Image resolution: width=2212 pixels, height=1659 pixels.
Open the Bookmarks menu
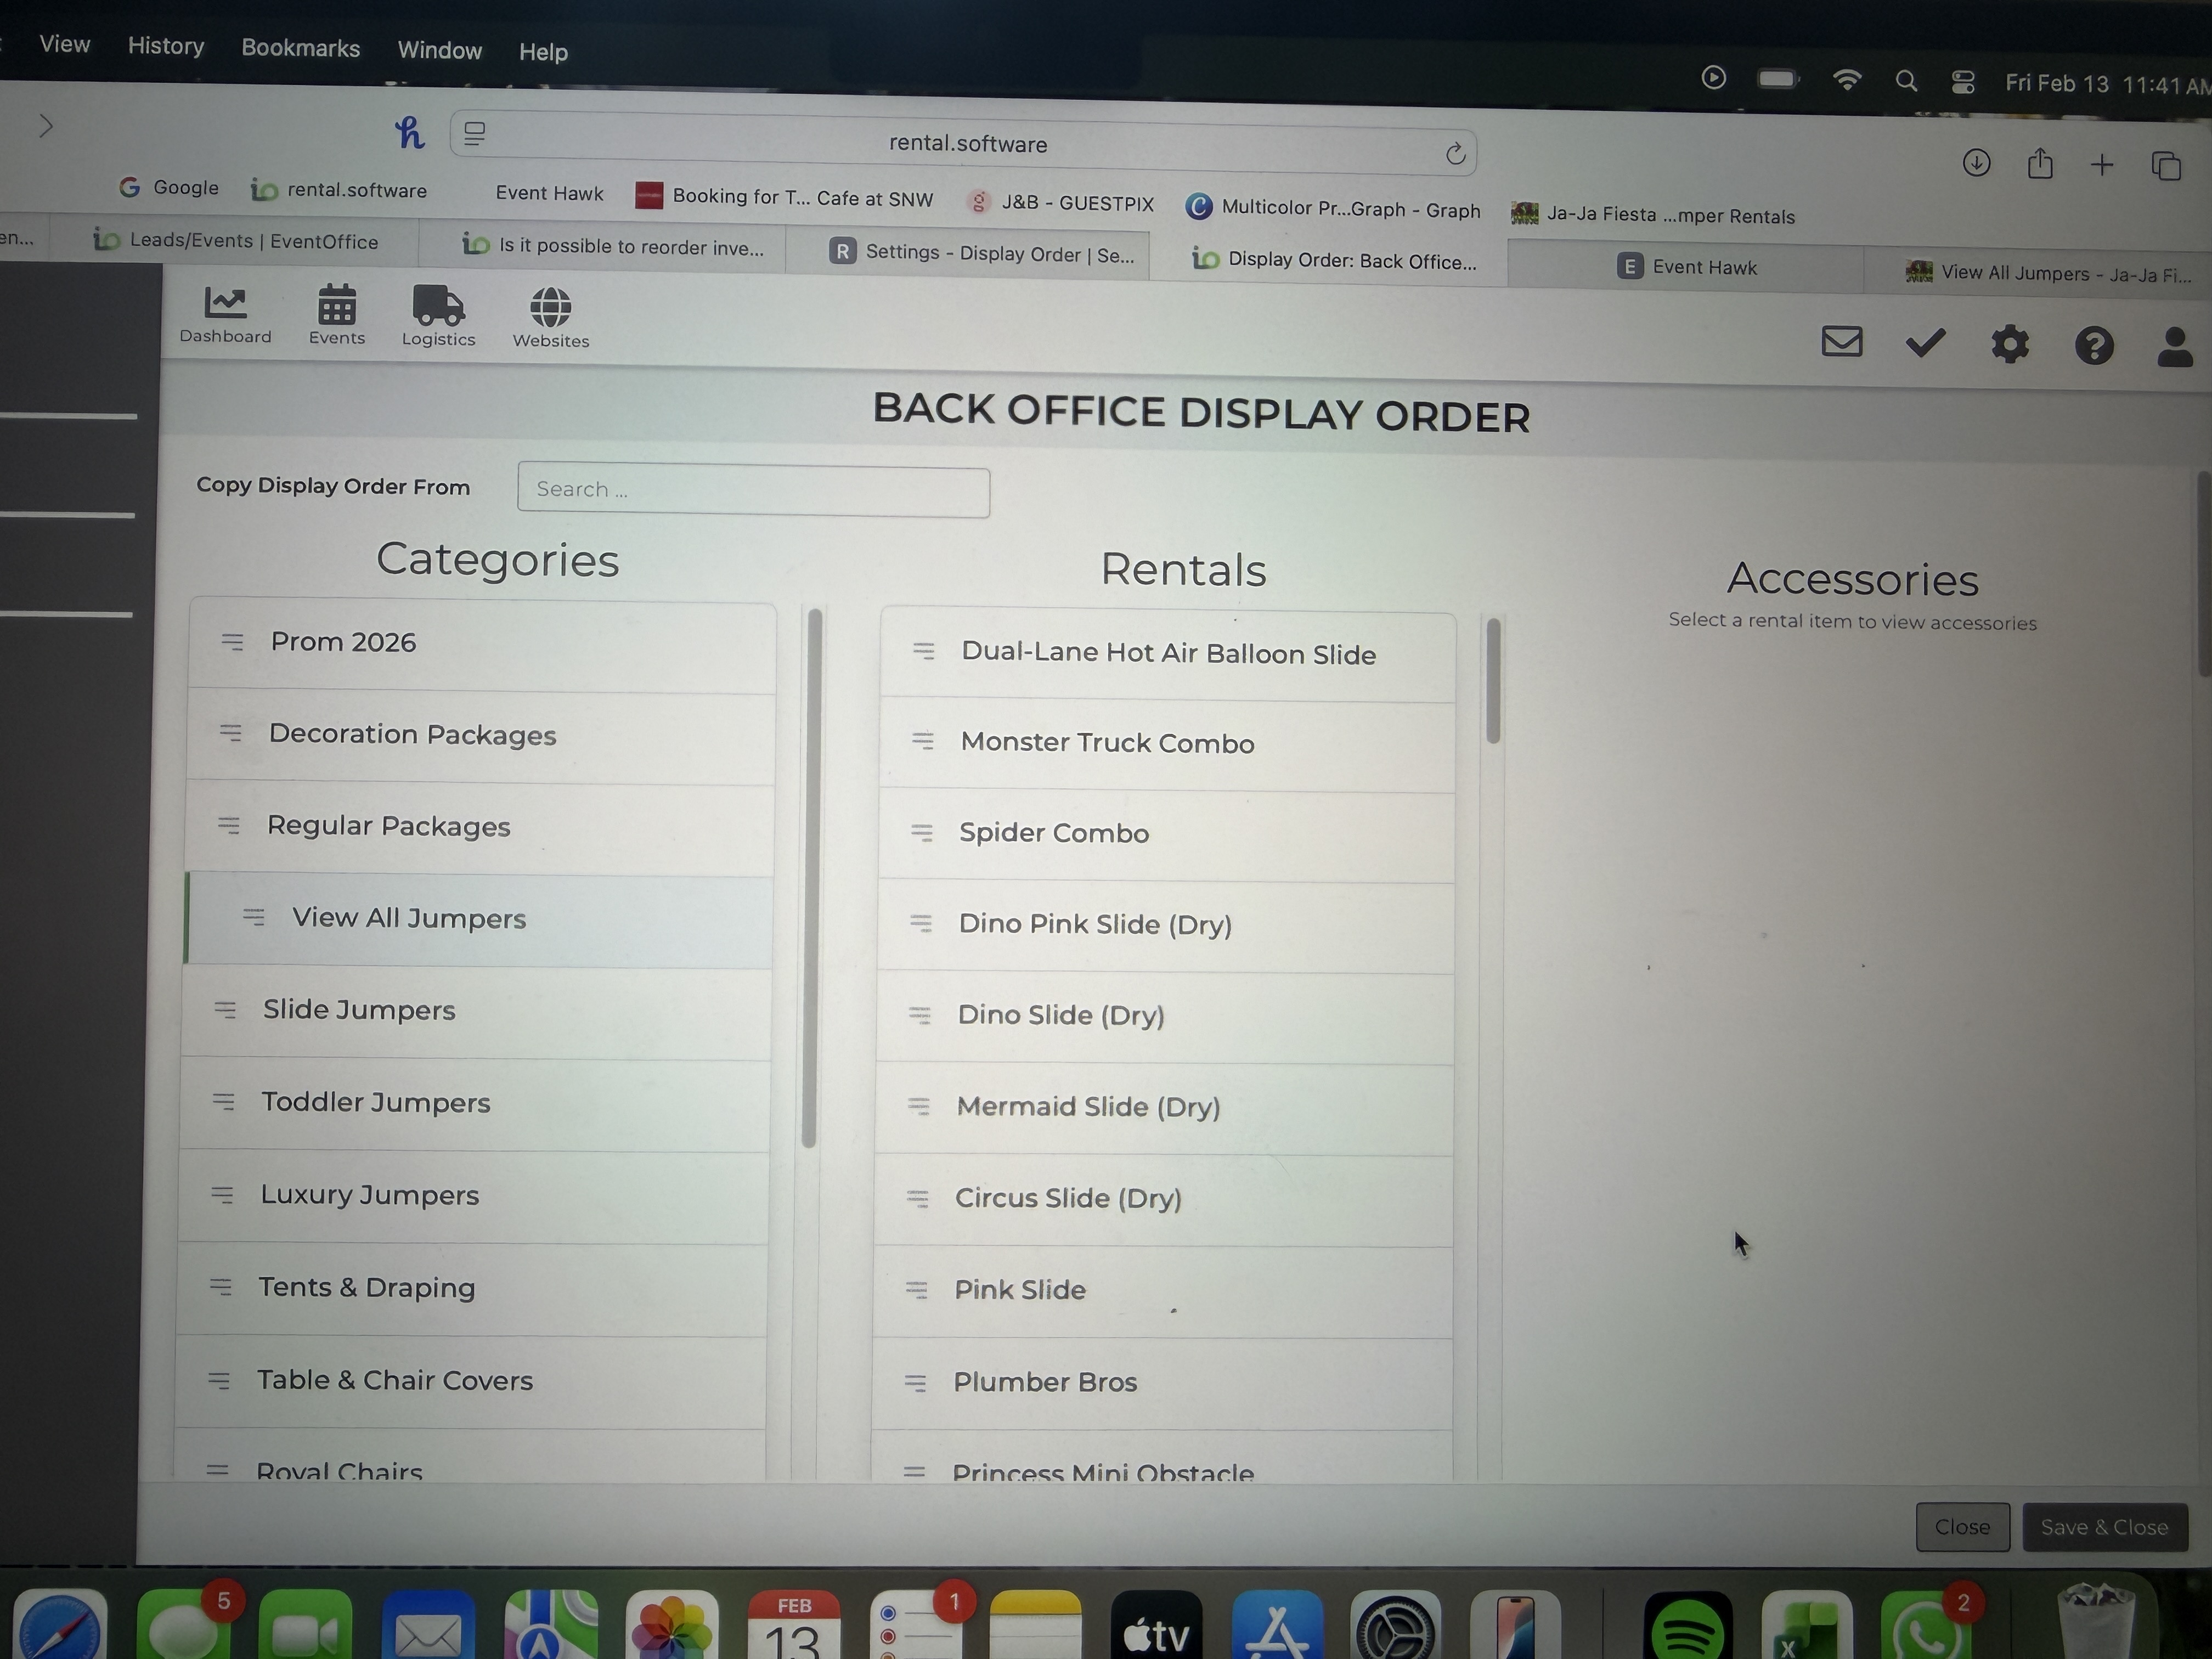300,48
